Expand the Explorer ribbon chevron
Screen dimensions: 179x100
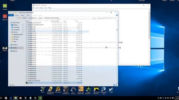(x=115, y=15)
